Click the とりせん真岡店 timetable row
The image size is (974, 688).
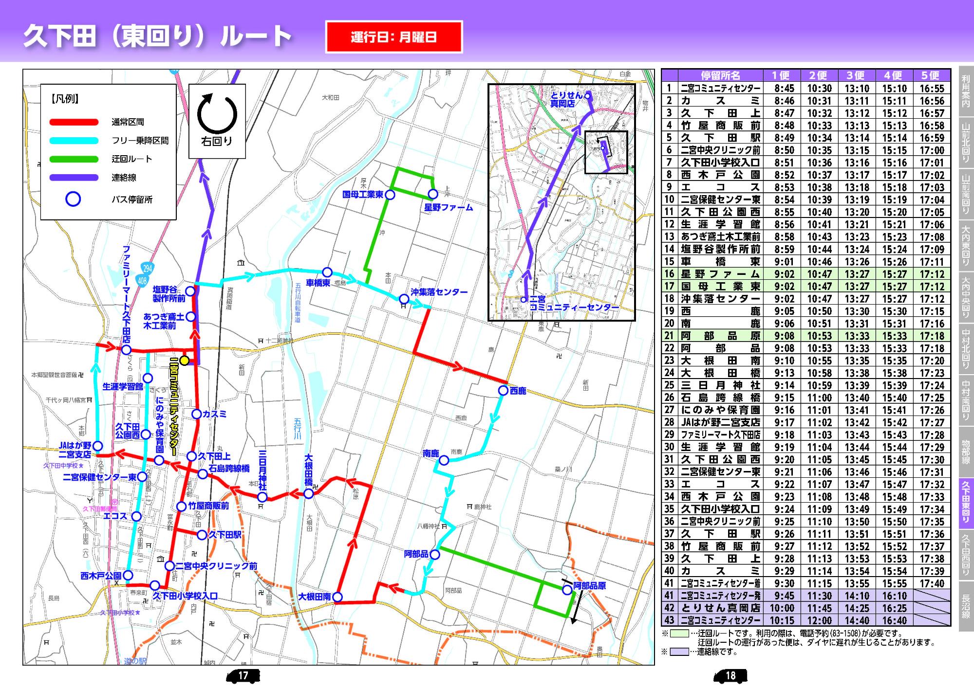720,608
